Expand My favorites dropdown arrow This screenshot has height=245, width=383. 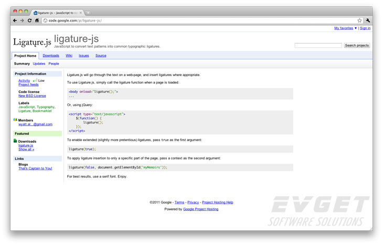[x=356, y=28]
